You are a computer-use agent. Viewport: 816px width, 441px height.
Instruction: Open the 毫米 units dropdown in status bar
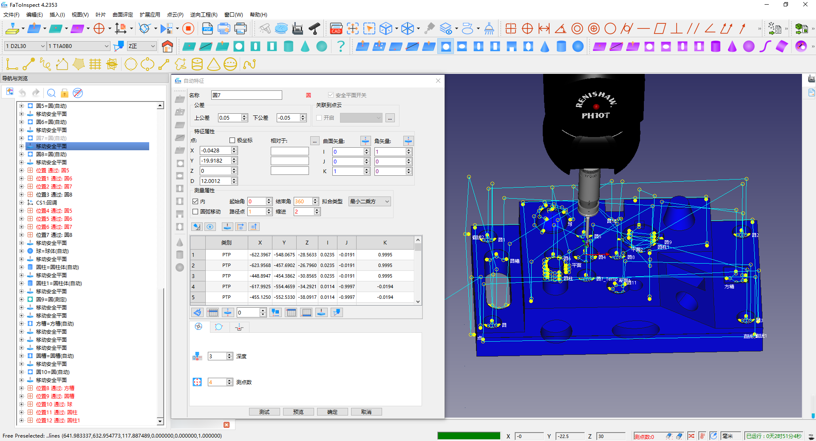(x=731, y=436)
